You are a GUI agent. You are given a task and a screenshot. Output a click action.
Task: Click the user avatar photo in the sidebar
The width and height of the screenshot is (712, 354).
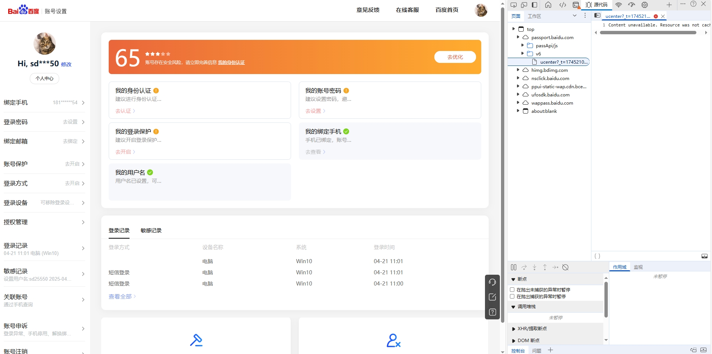(x=44, y=44)
